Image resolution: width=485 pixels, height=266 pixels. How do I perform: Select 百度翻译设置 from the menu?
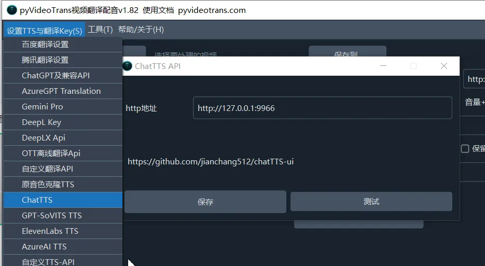45,45
